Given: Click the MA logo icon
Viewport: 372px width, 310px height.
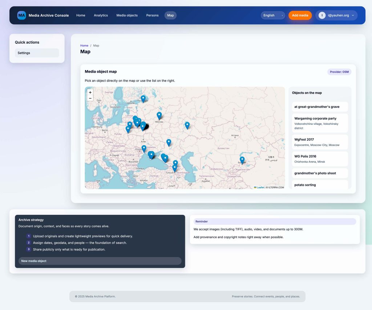Looking at the screenshot, I should (21, 15).
